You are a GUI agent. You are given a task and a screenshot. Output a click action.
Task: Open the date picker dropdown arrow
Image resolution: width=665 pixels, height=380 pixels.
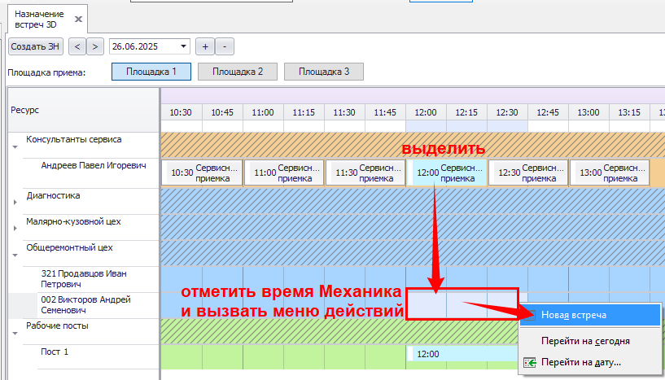click(x=183, y=46)
